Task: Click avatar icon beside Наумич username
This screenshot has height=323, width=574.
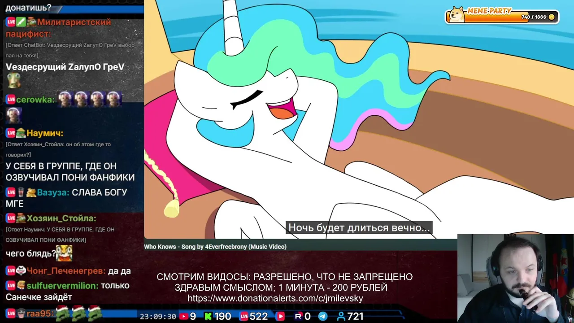Action: pyautogui.click(x=21, y=133)
